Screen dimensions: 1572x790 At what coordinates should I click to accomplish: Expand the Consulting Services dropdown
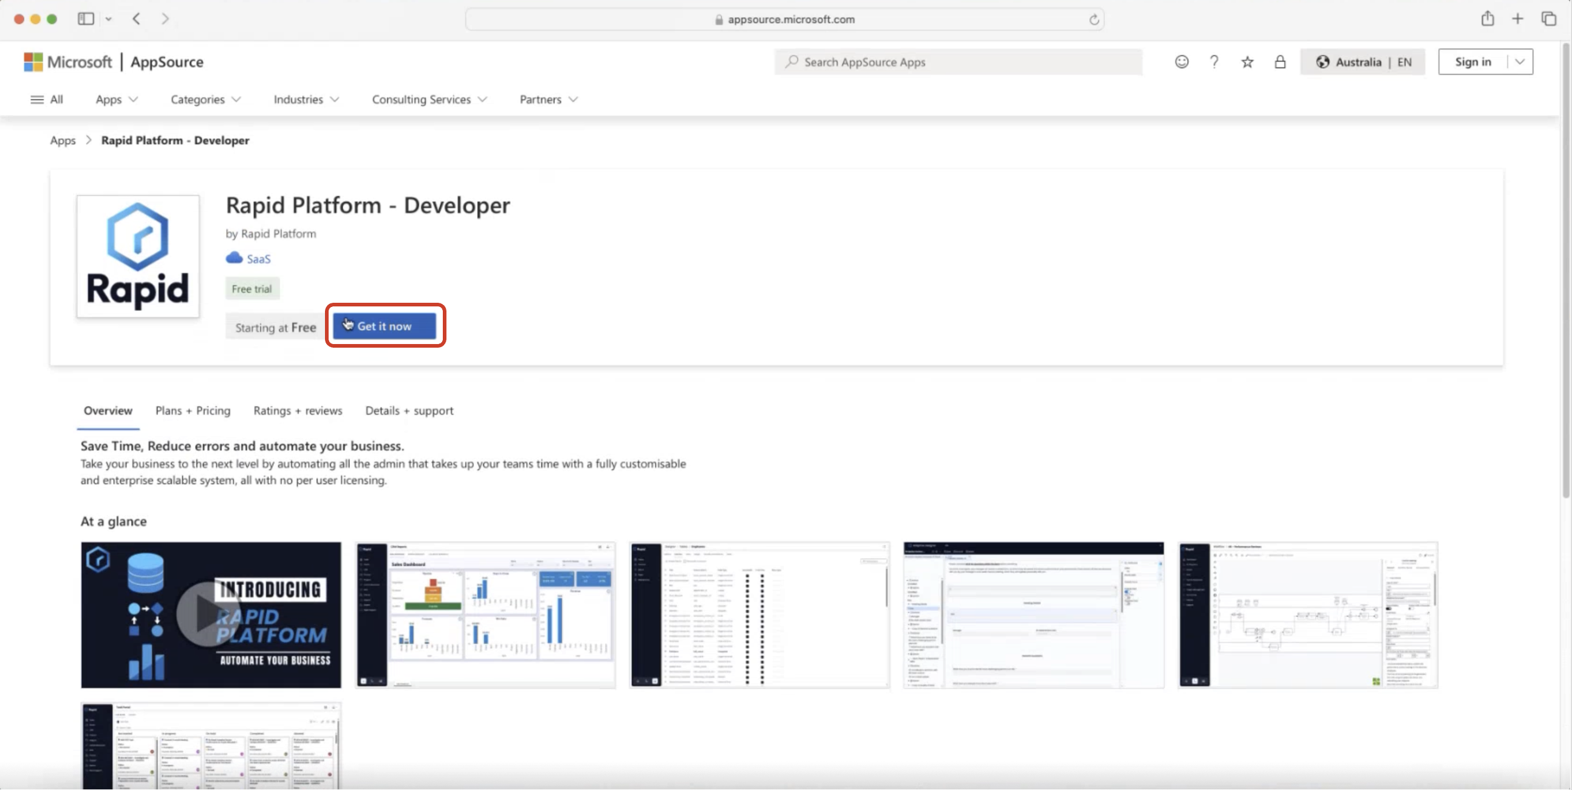429,100
